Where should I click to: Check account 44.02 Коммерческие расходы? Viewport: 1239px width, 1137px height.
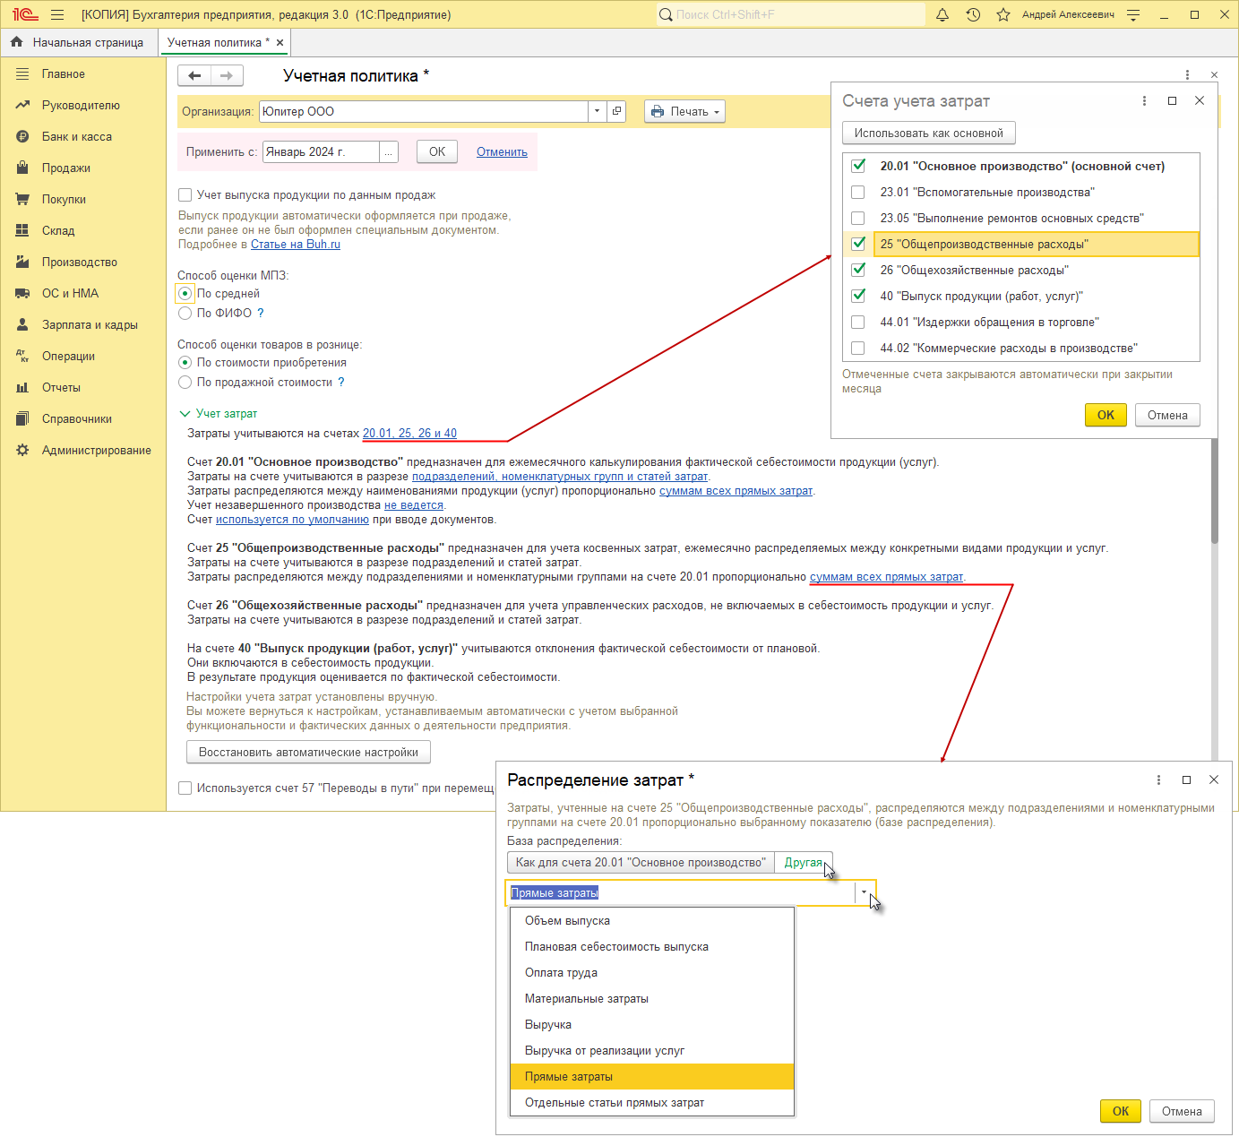[858, 348]
